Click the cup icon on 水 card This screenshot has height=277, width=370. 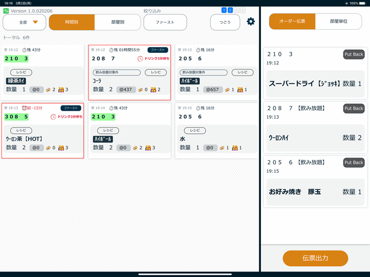pyautogui.click(x=222, y=148)
